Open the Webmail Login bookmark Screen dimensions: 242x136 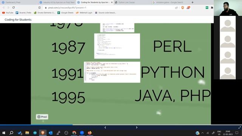click(x=84, y=12)
